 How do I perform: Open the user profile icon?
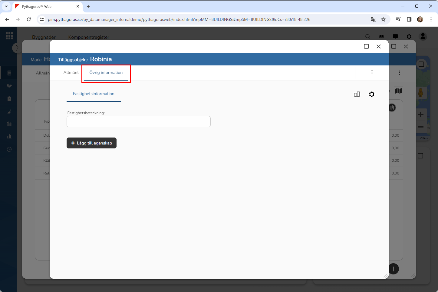423,37
